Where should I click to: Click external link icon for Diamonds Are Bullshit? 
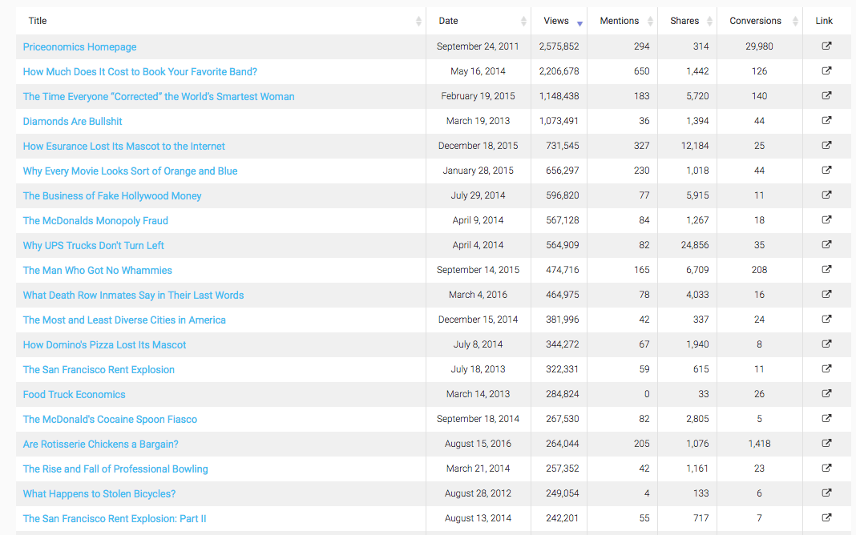coord(826,121)
